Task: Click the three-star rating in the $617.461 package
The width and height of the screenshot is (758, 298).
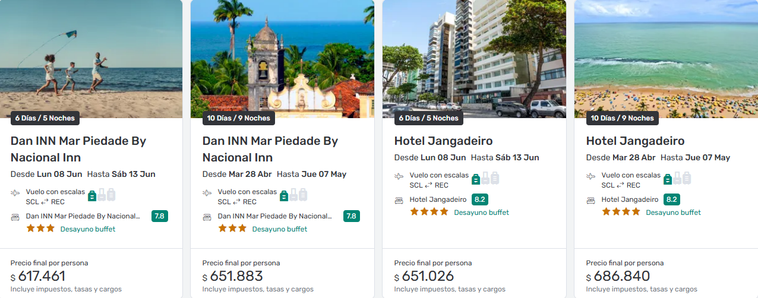Action: click(40, 229)
